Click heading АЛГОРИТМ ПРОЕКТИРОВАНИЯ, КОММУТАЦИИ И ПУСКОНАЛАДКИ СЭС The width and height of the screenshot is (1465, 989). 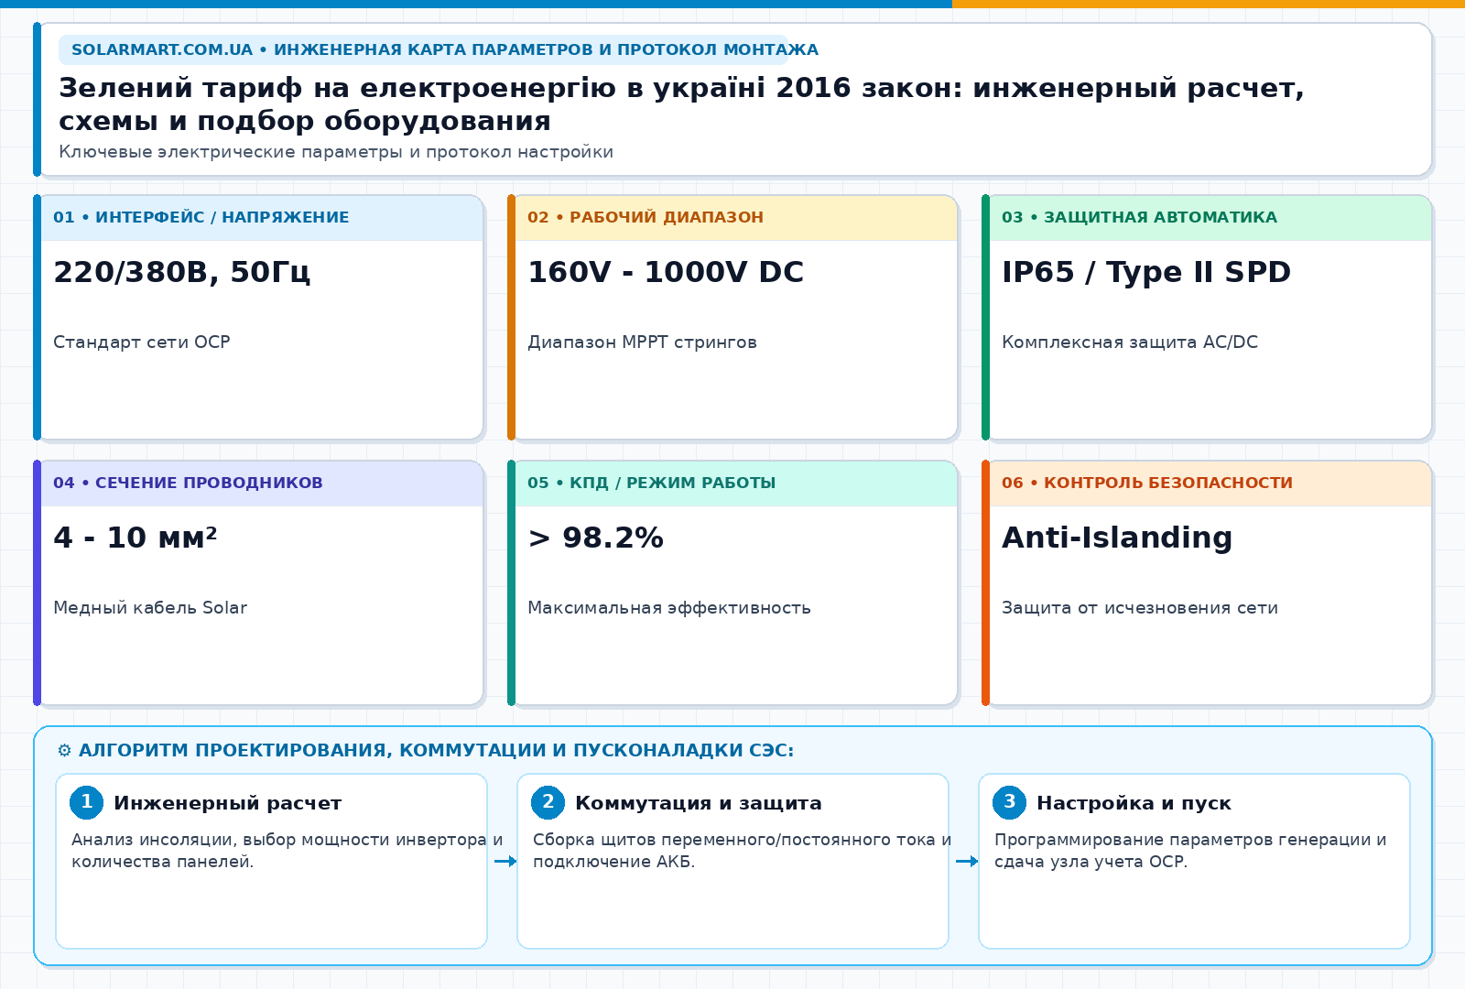[436, 751]
